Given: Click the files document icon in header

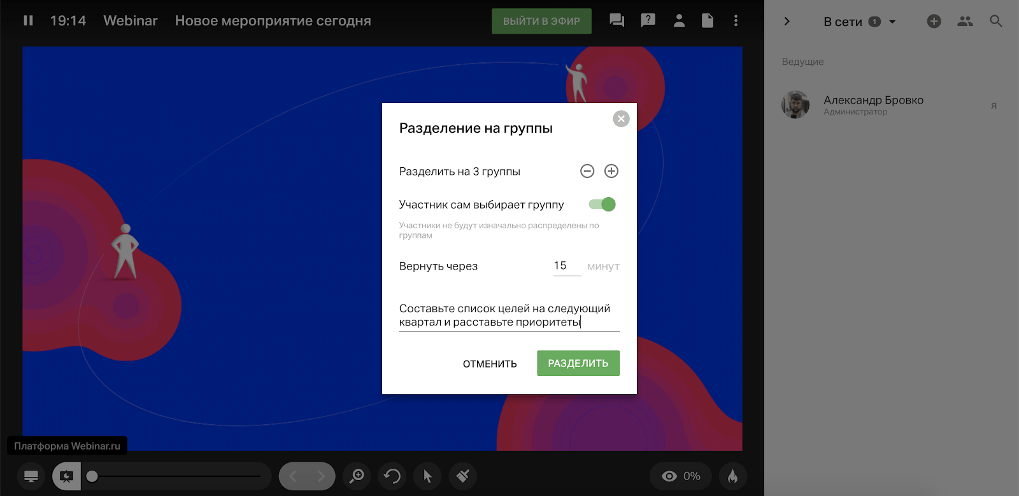Looking at the screenshot, I should coord(707,21).
